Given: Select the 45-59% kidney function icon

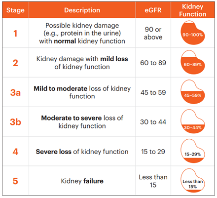Looking at the screenshot, I should click(193, 92).
